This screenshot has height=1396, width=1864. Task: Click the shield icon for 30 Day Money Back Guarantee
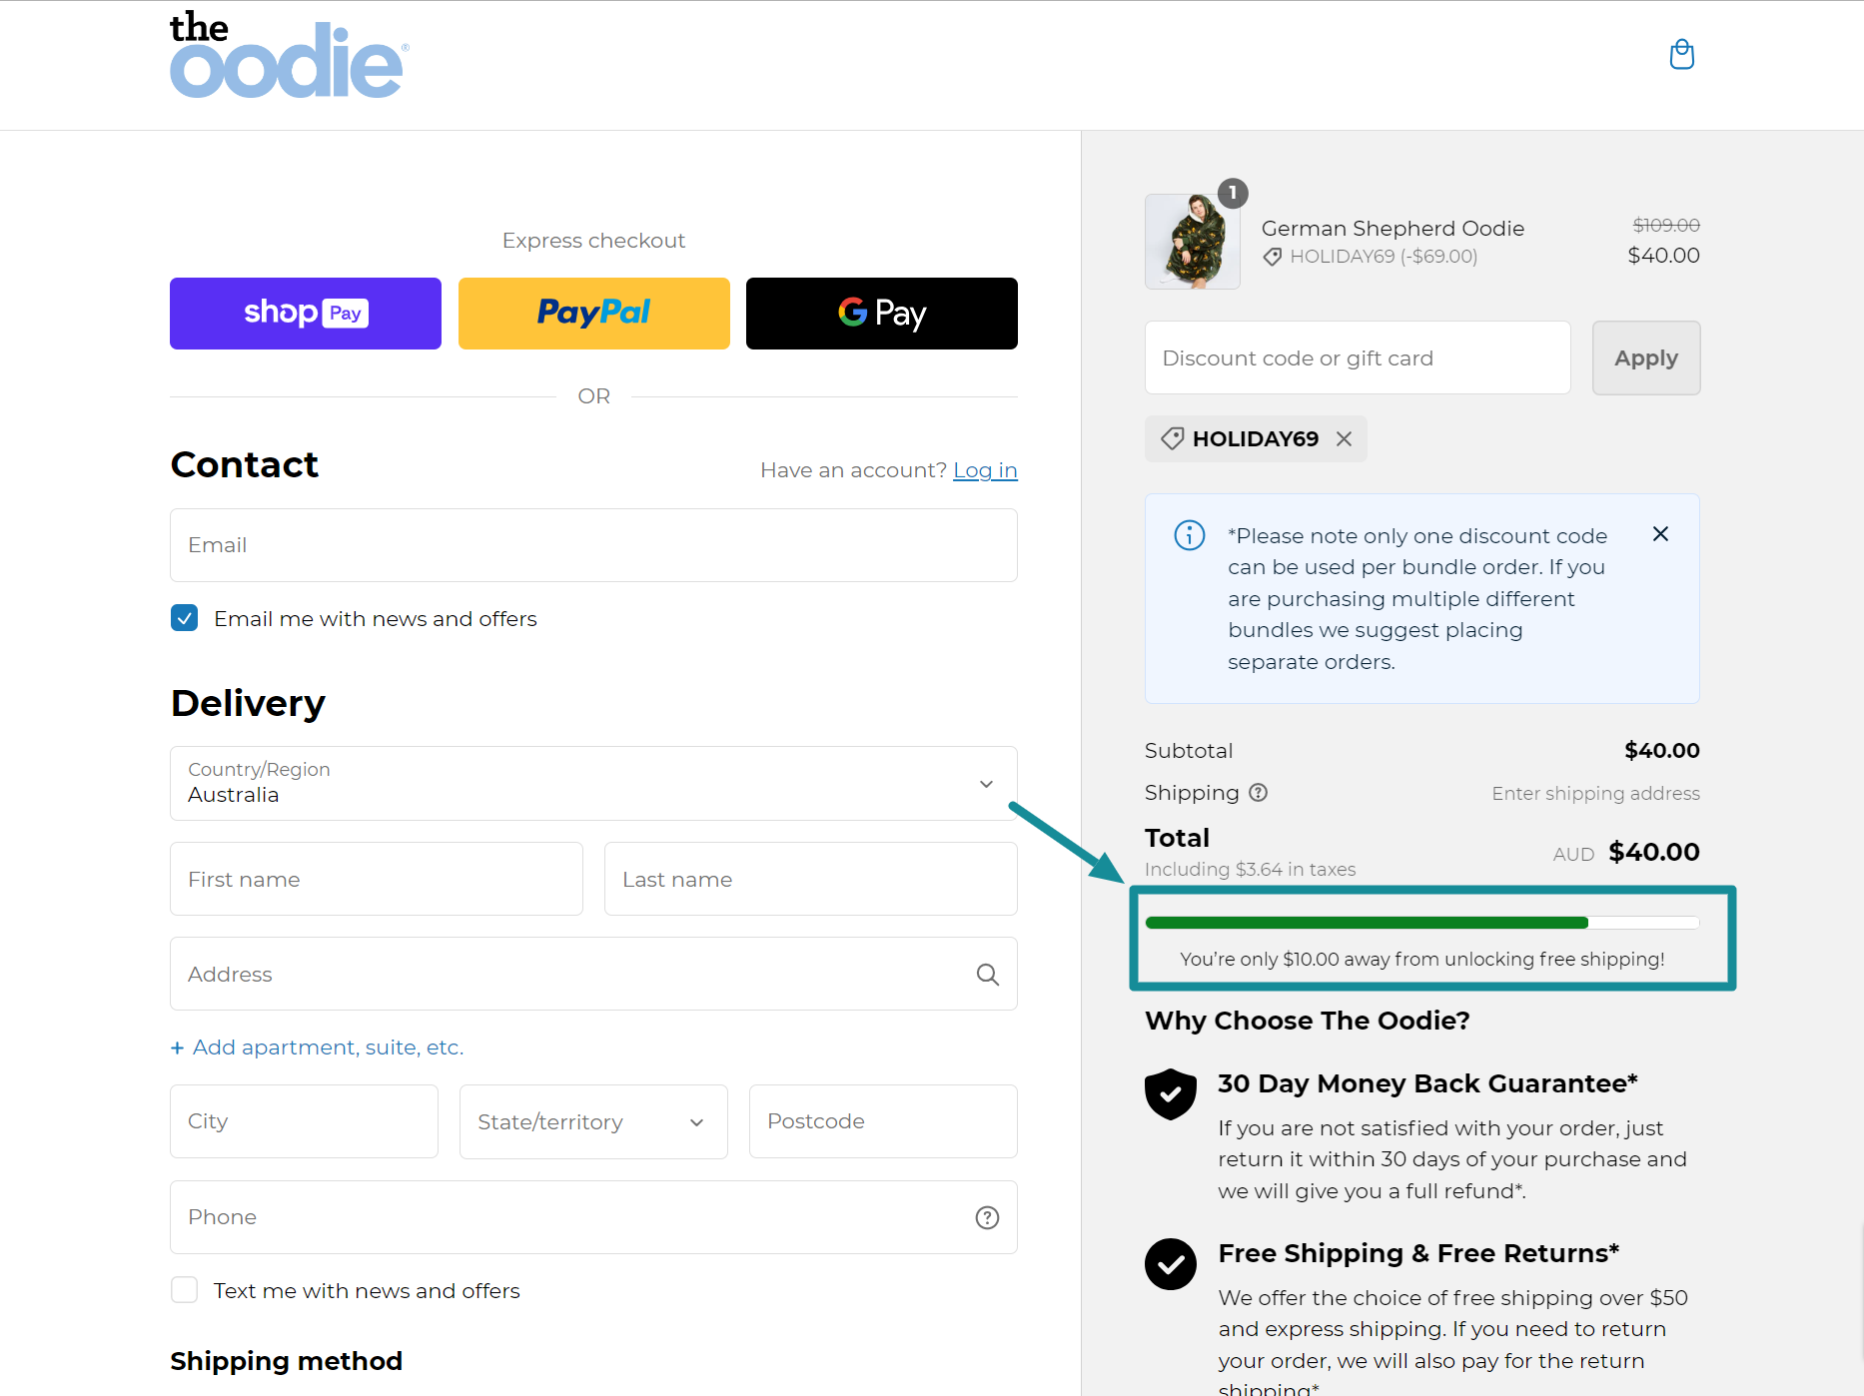pos(1171,1093)
